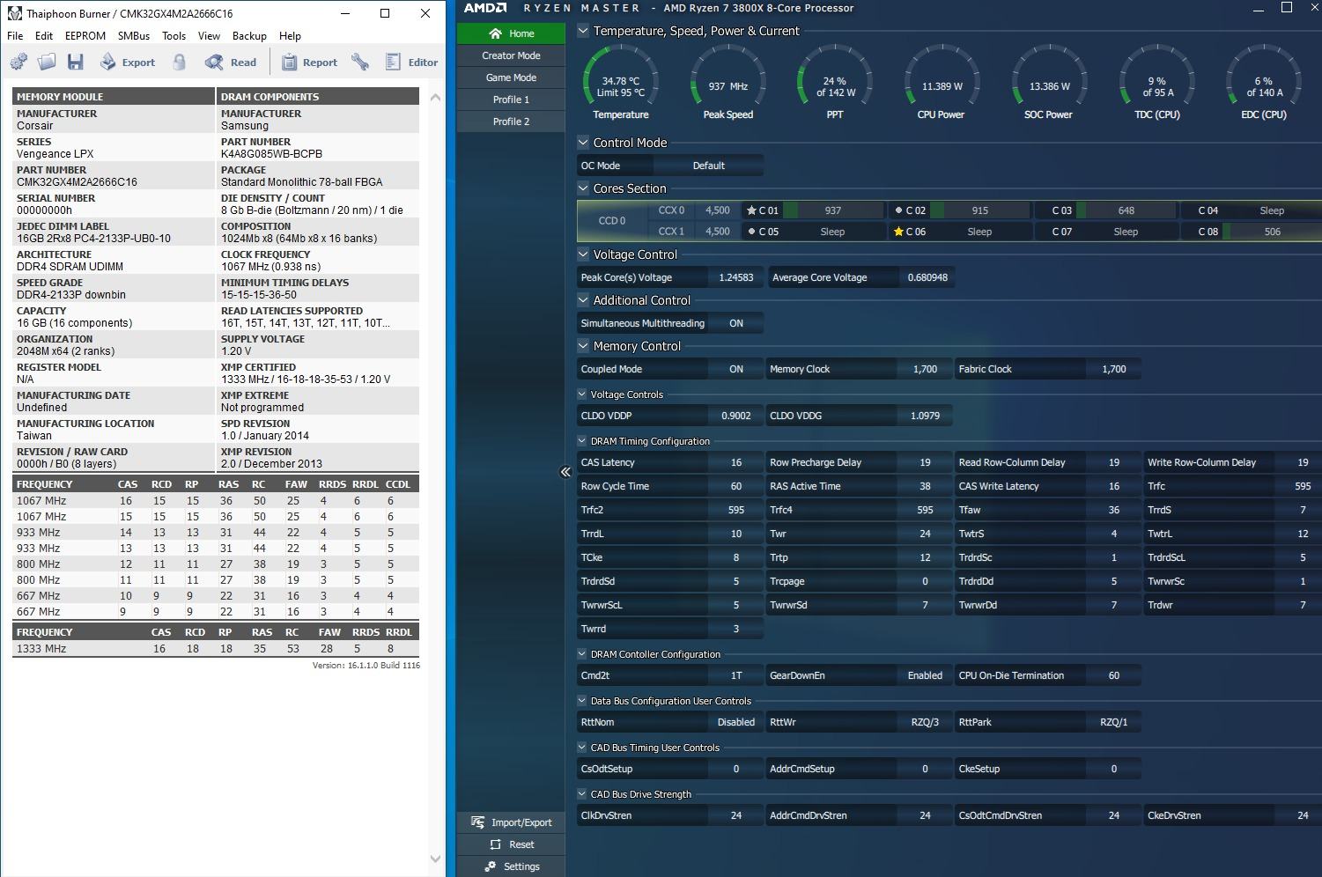Collapse the Control Mode section
1322x877 pixels.
click(583, 143)
